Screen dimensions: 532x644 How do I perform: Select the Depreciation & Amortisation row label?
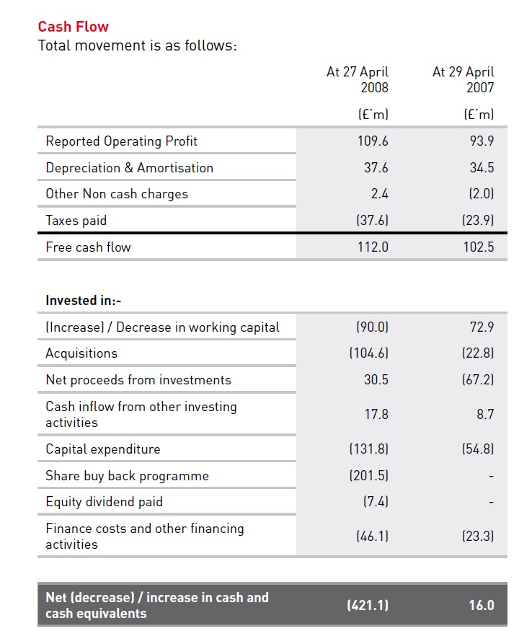pos(130,167)
